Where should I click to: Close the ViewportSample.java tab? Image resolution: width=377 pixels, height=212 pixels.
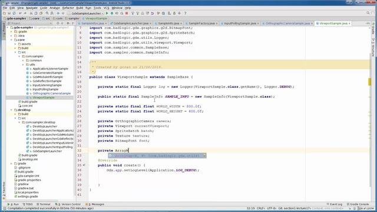[349, 24]
